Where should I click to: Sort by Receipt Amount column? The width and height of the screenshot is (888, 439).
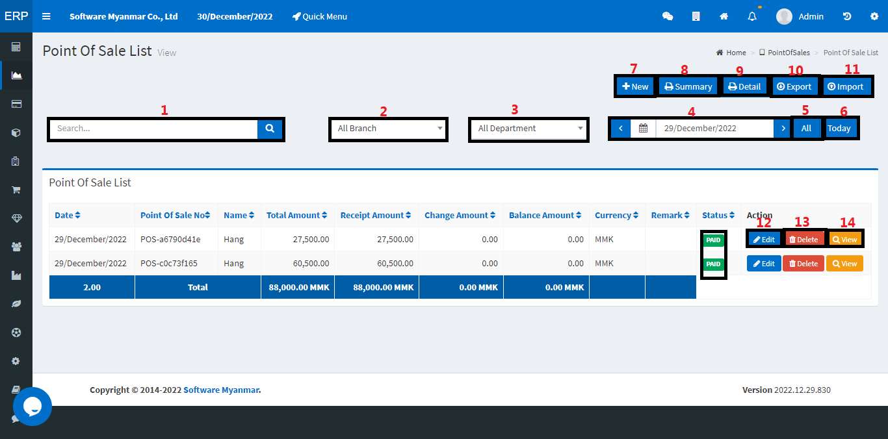click(x=376, y=215)
